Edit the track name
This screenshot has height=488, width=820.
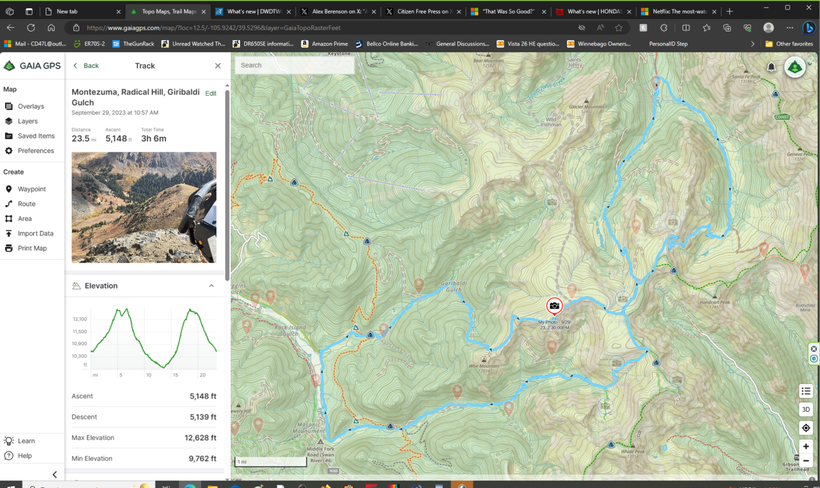(211, 93)
